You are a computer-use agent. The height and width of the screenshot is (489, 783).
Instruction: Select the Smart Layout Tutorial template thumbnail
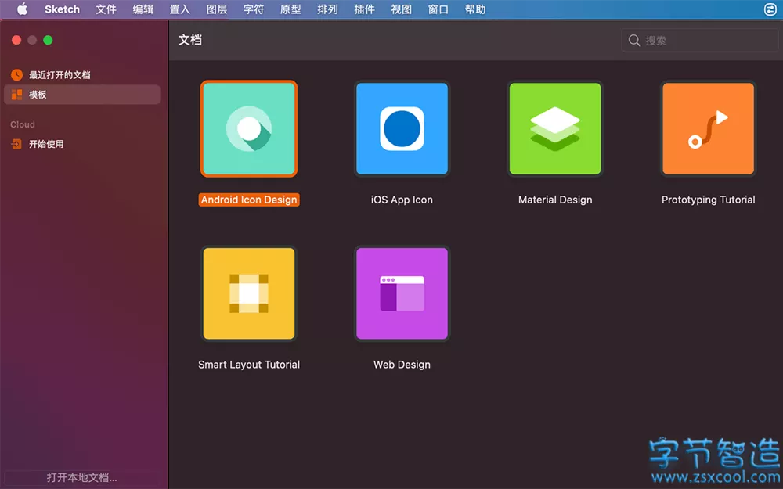click(249, 293)
